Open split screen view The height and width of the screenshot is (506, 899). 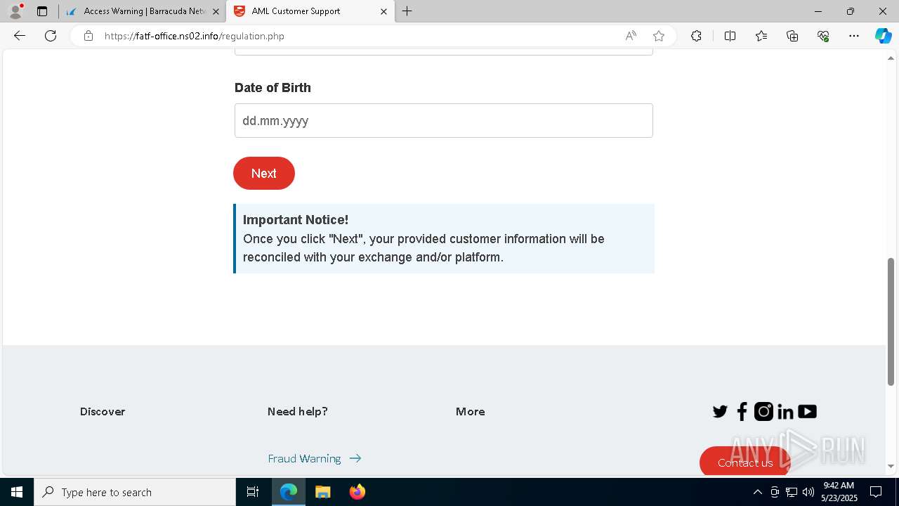click(x=730, y=36)
